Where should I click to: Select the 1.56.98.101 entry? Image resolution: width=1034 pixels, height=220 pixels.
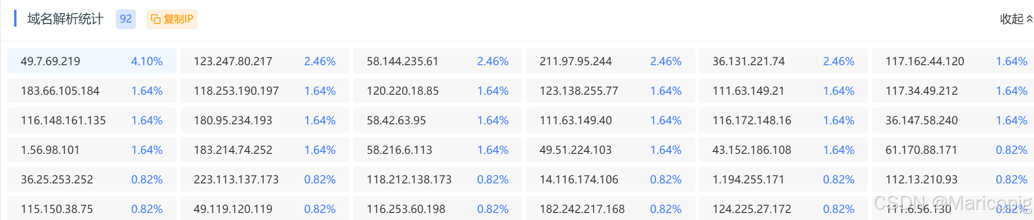pos(92,150)
